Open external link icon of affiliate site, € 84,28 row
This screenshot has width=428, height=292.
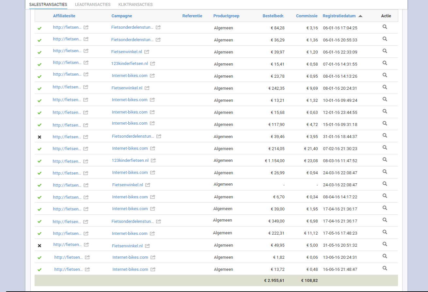[86, 27]
